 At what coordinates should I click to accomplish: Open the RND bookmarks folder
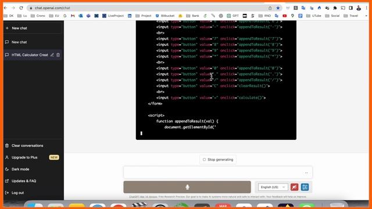(265, 16)
